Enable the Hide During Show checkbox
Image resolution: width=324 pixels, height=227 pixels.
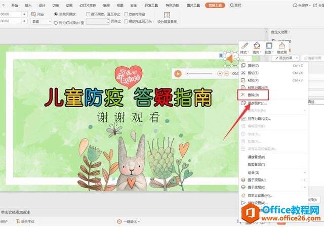[x=126, y=14]
